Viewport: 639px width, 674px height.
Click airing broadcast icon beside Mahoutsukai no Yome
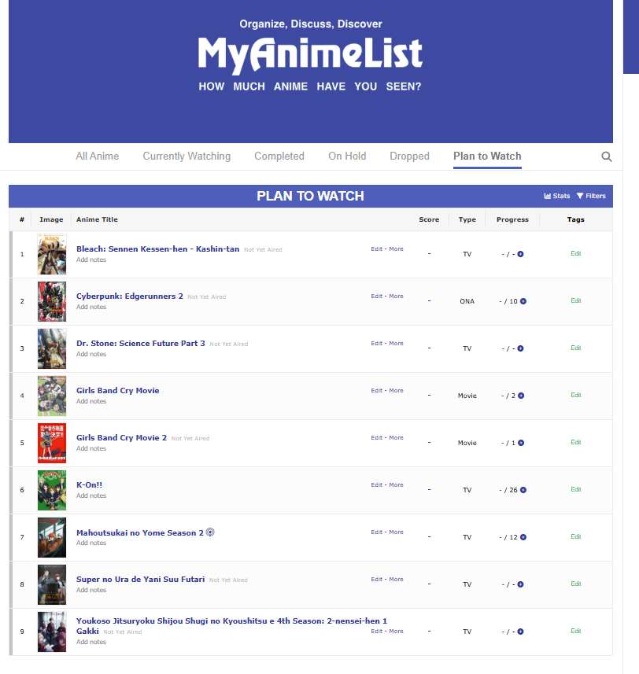210,532
